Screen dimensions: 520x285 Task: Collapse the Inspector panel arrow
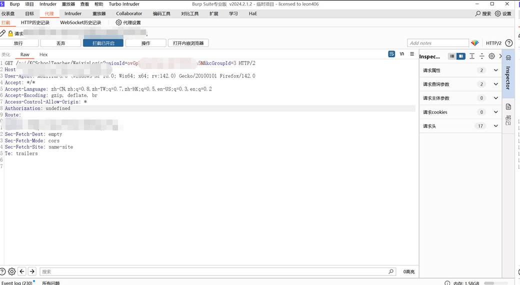tap(500, 56)
